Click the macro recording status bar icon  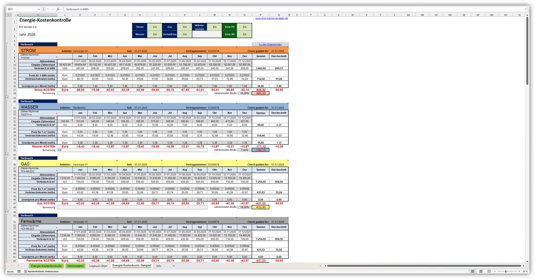click(x=19, y=272)
